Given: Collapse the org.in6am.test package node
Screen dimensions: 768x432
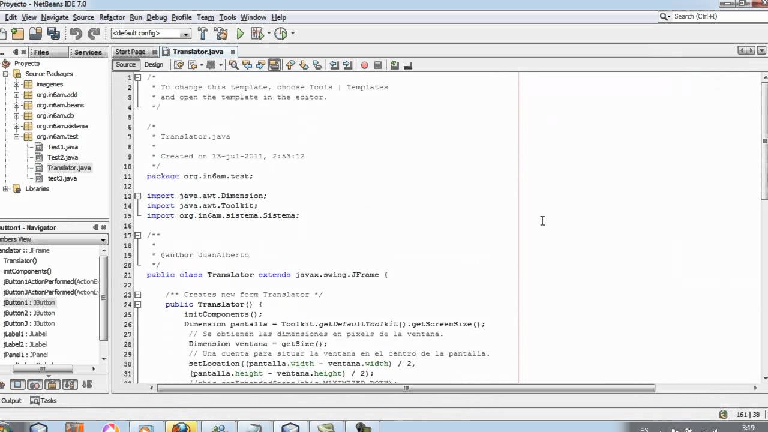Looking at the screenshot, I should click(17, 137).
